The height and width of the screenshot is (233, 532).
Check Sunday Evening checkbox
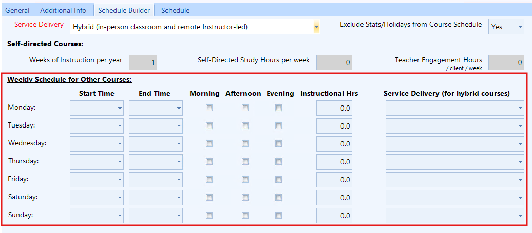[x=278, y=216]
